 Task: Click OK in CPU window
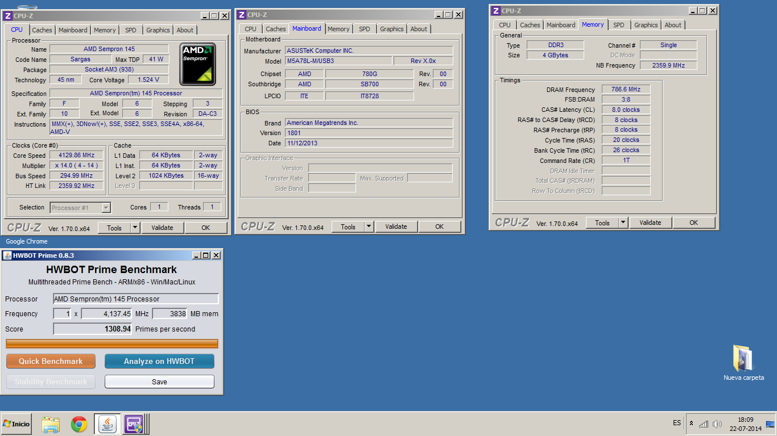click(x=206, y=228)
